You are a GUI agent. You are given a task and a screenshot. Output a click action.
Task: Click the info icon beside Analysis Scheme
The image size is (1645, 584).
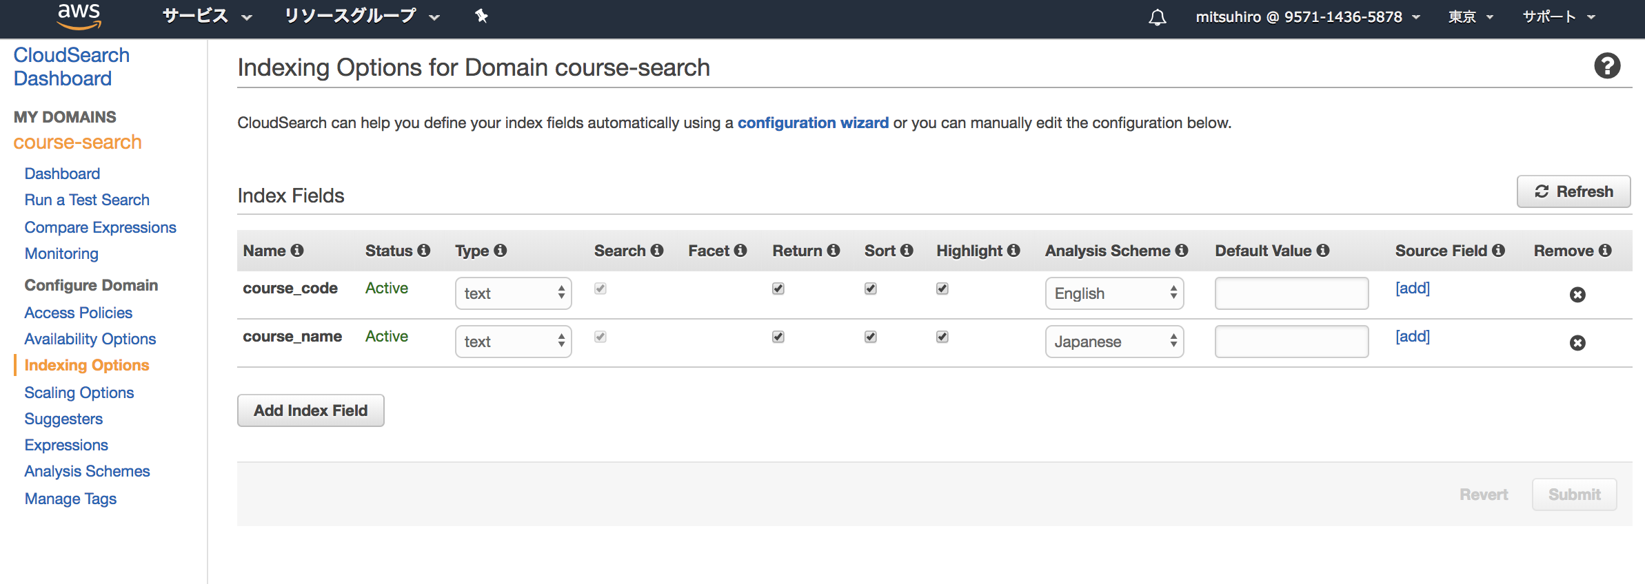1182,251
